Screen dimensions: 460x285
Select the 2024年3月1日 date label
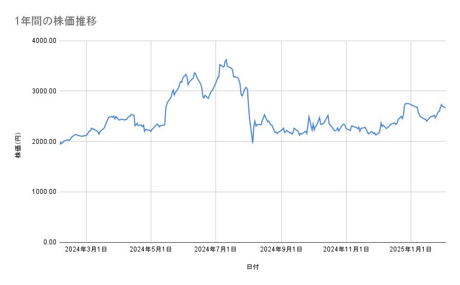pyautogui.click(x=86, y=249)
